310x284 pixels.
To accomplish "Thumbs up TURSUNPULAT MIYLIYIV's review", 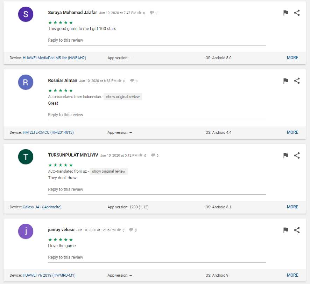I will 141,155.
